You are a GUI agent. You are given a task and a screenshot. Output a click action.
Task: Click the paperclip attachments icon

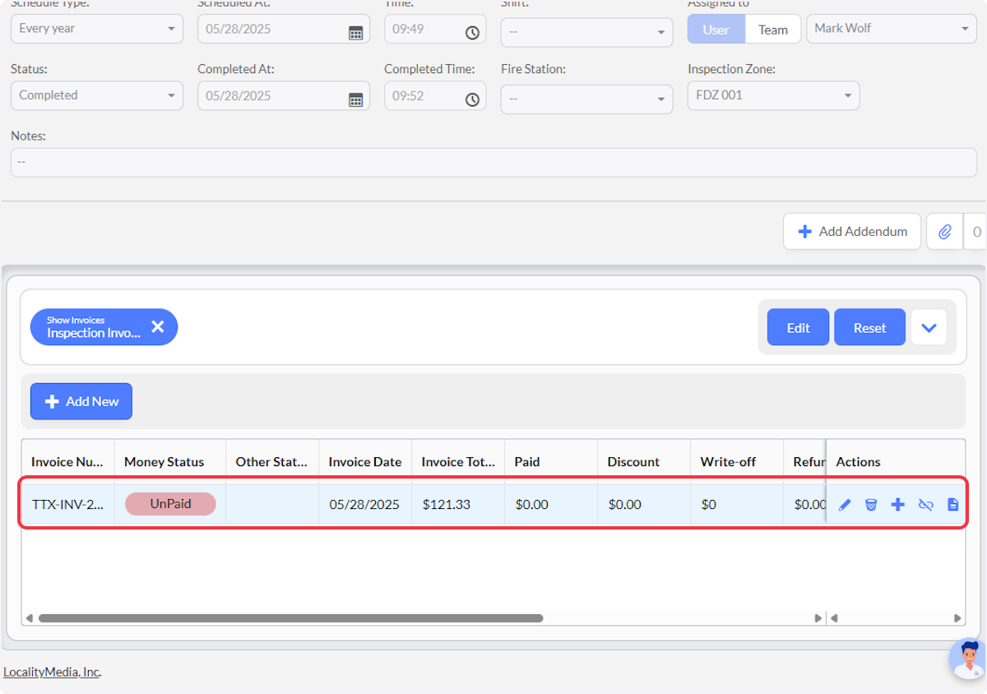click(x=945, y=232)
